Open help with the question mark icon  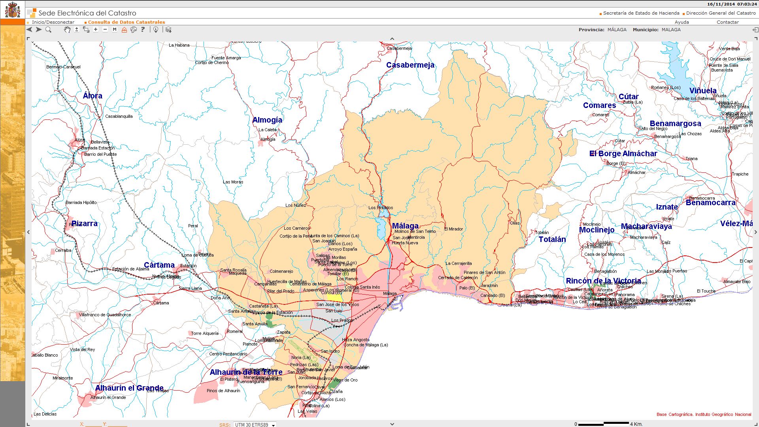click(143, 30)
